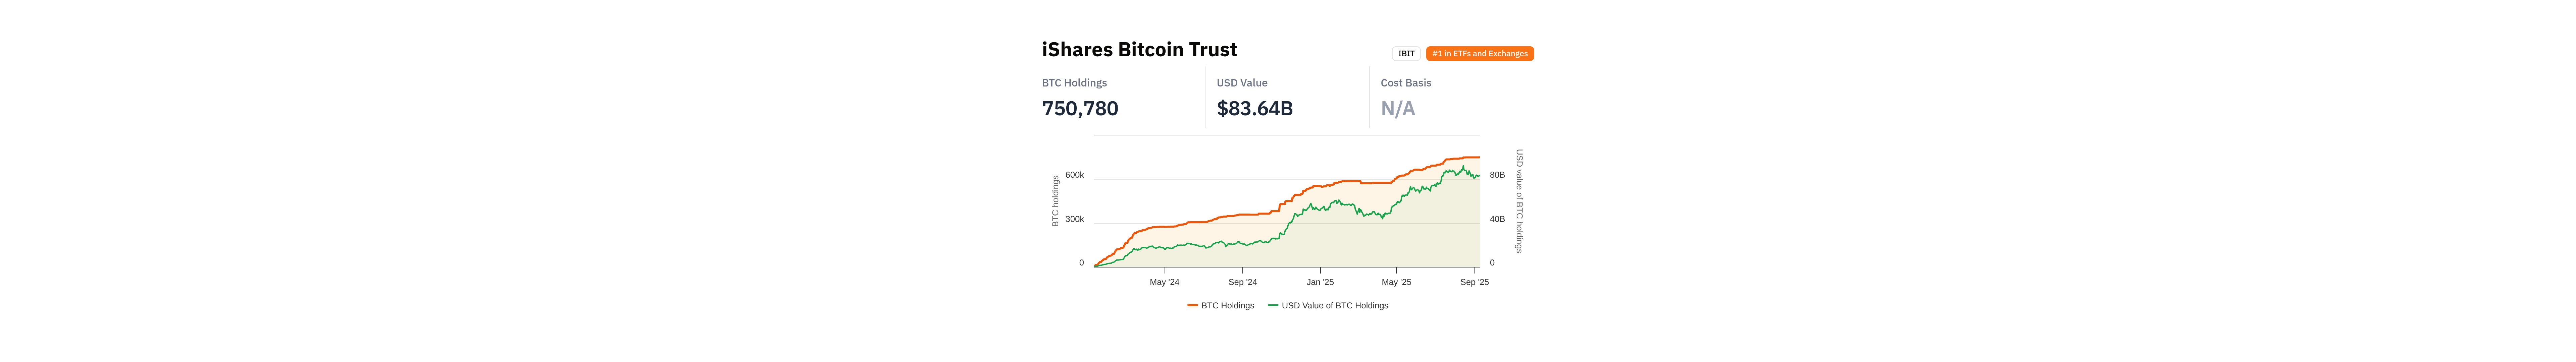Viewport: 2576px width, 362px height.
Task: Click the 80B right axis label
Action: pos(1497,175)
